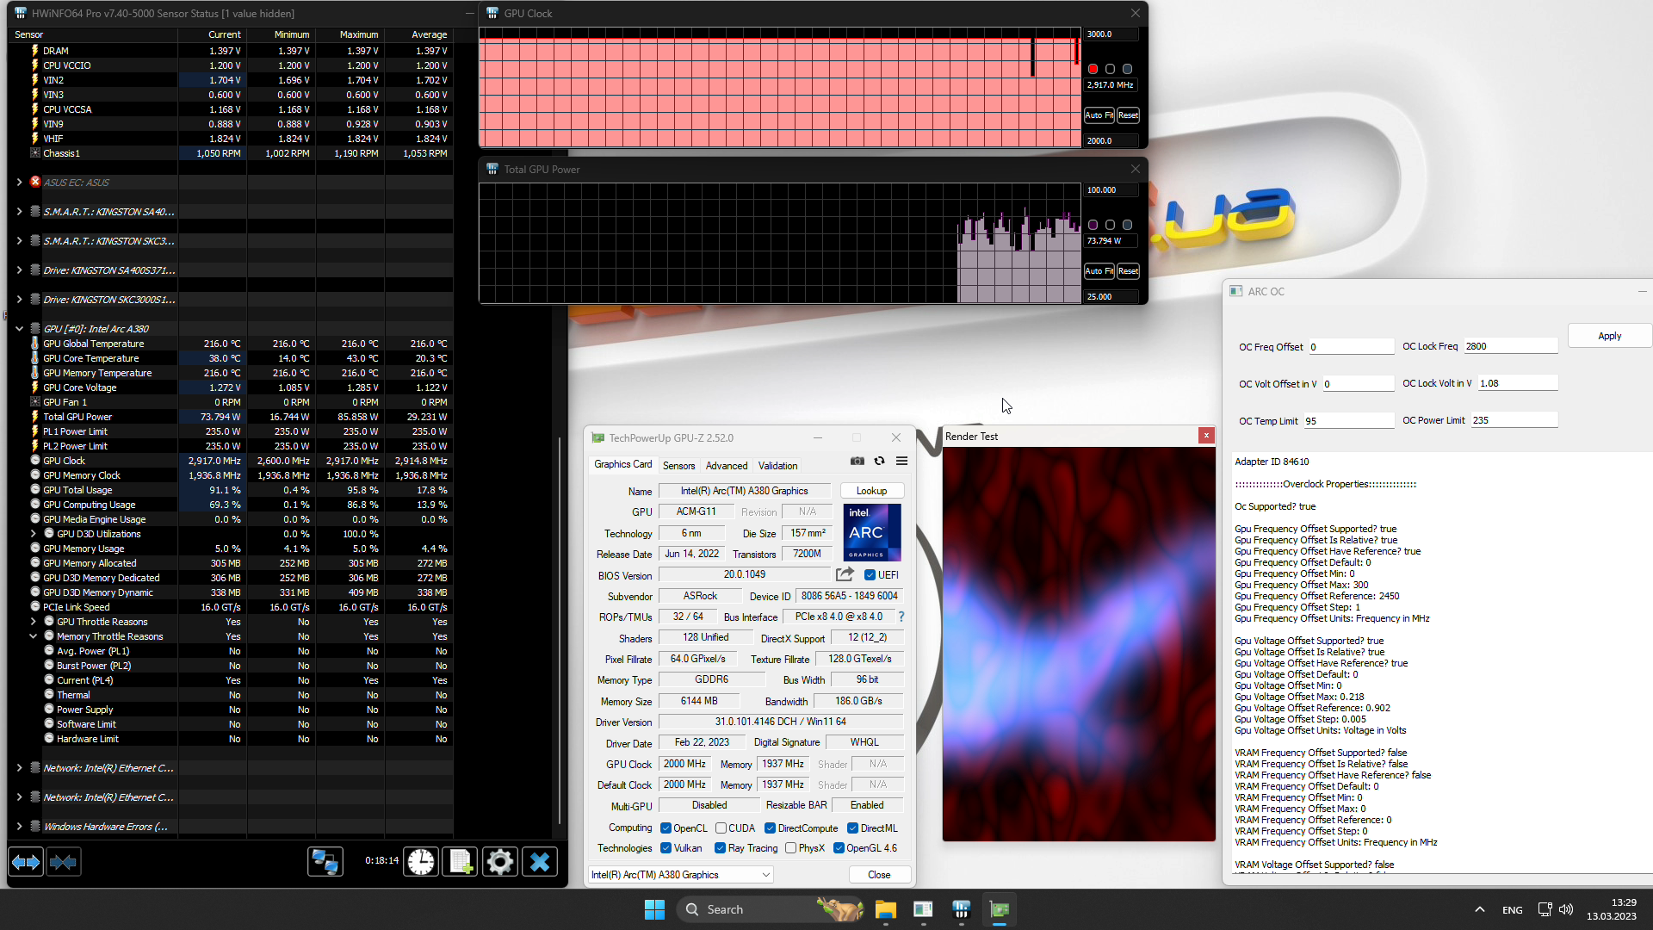
Task: Start logging with the sheet-plus icon
Action: pyautogui.click(x=461, y=862)
